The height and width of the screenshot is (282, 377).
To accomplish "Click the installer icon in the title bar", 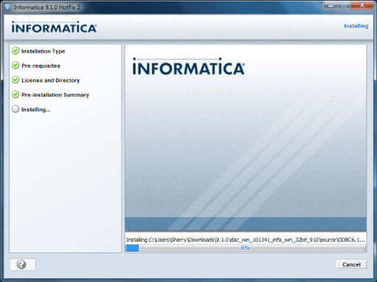I will tap(7, 7).
